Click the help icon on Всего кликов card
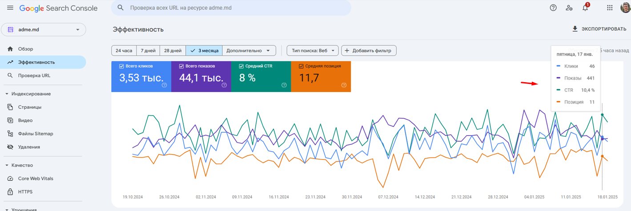The width and height of the screenshot is (631, 211). tap(164, 85)
